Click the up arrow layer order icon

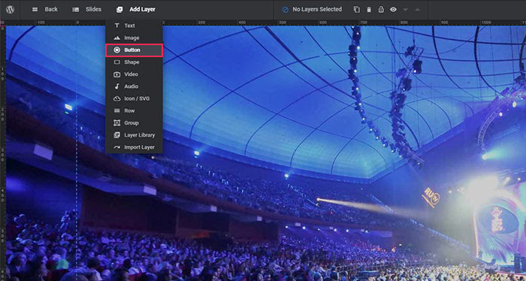click(x=417, y=9)
